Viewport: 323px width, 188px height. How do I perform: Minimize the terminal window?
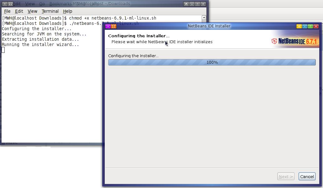pyautogui.click(x=192, y=4)
